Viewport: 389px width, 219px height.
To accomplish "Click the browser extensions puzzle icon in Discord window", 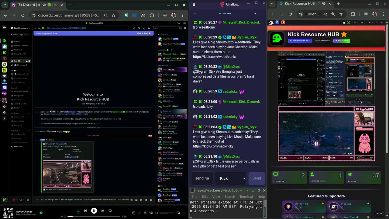I will coord(152,15).
